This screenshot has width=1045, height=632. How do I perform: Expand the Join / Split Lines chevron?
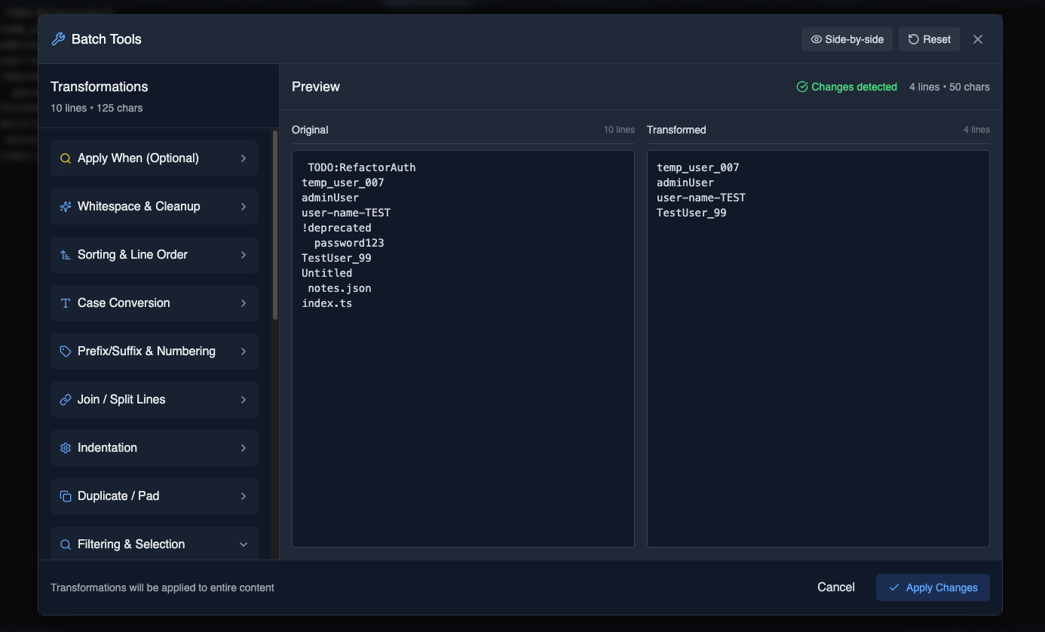pyautogui.click(x=244, y=400)
